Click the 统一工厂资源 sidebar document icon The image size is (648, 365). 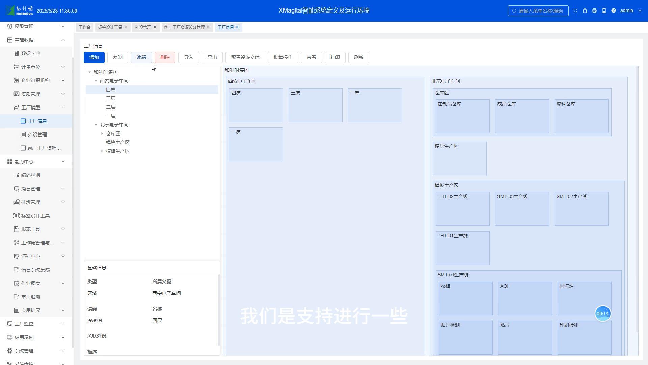point(23,148)
